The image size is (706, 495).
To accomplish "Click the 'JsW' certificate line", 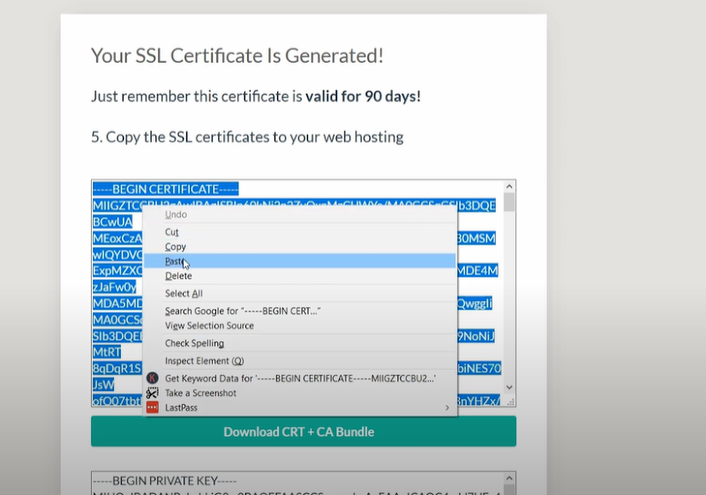I will coord(103,385).
